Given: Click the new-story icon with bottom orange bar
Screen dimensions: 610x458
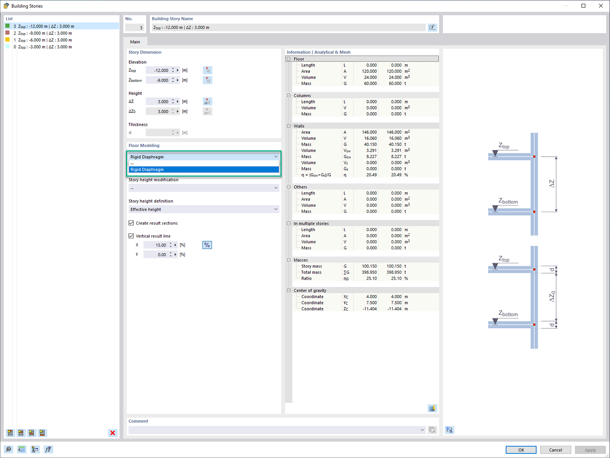Looking at the screenshot, I should pyautogui.click(x=42, y=433).
